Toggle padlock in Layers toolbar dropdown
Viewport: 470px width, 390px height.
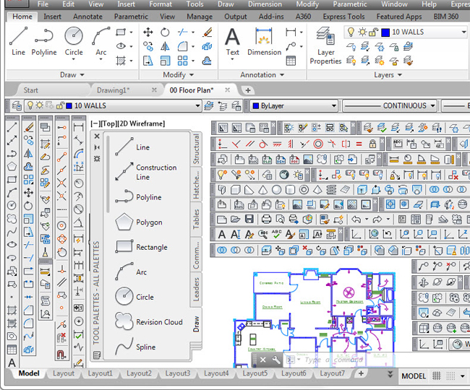tap(61, 105)
